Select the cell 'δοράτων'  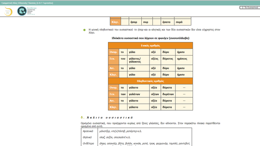pyautogui.click(x=168, y=94)
